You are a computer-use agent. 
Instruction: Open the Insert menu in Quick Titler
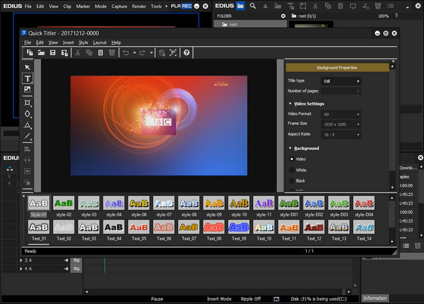tap(68, 42)
